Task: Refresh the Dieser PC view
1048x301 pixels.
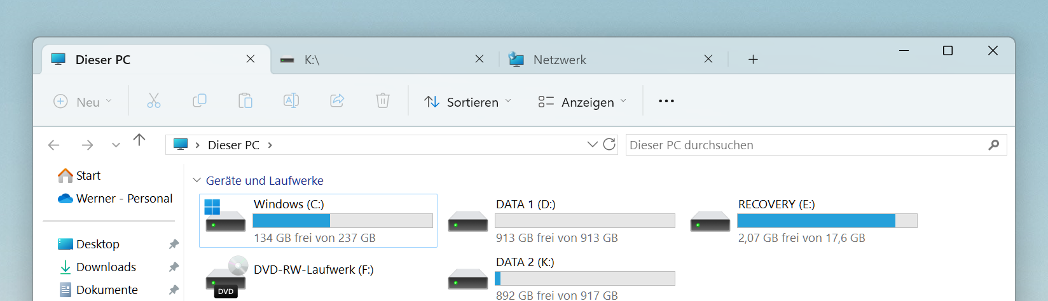Action: coord(609,145)
